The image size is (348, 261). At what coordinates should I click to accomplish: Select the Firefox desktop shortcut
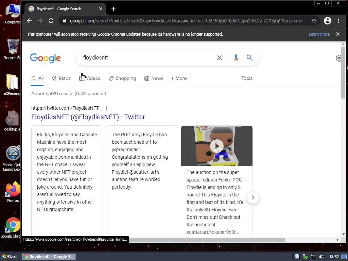[13, 192]
